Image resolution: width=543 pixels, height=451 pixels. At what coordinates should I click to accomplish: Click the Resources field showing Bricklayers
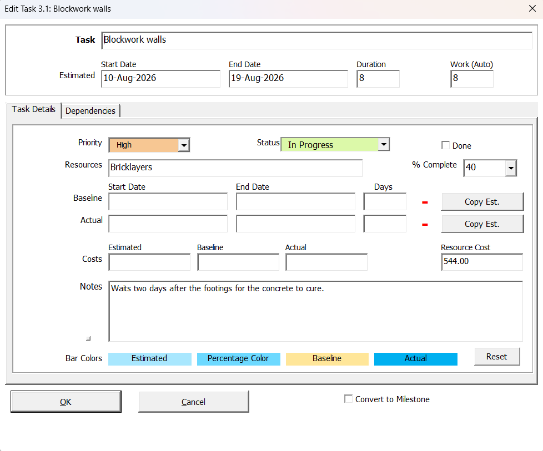[x=235, y=168]
